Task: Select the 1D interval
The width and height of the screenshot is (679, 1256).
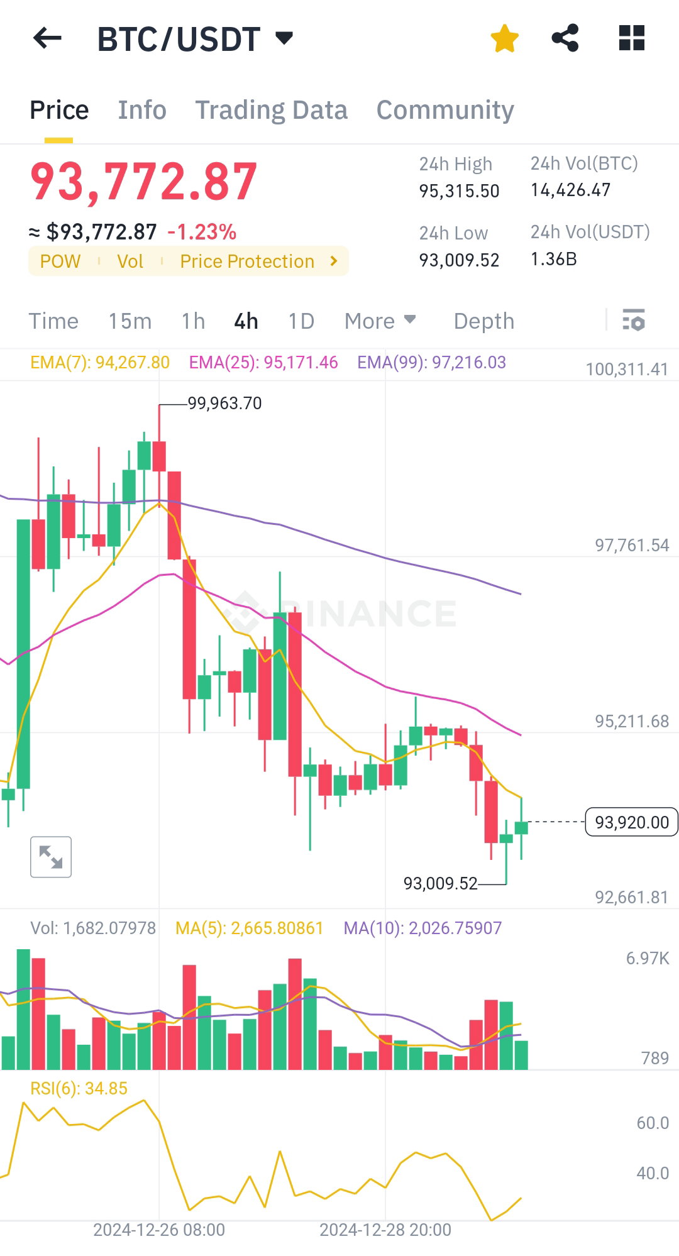Action: 301,321
